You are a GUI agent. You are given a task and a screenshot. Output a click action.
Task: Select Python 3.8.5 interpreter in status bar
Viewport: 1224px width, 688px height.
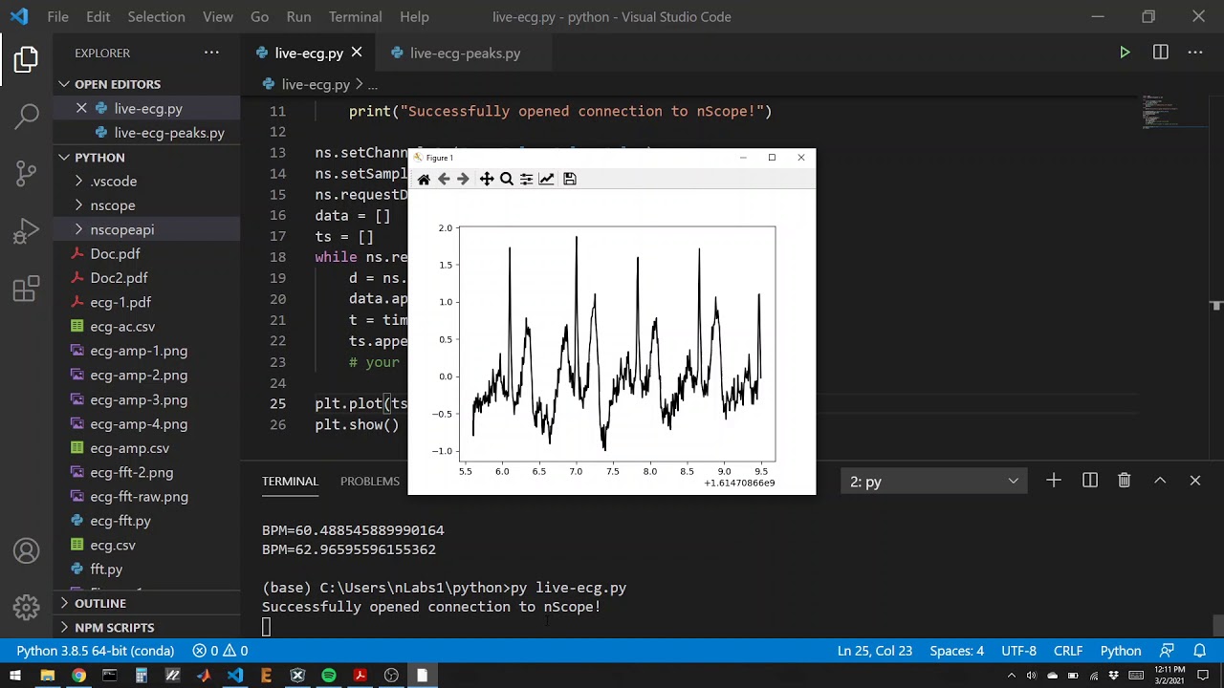95,651
